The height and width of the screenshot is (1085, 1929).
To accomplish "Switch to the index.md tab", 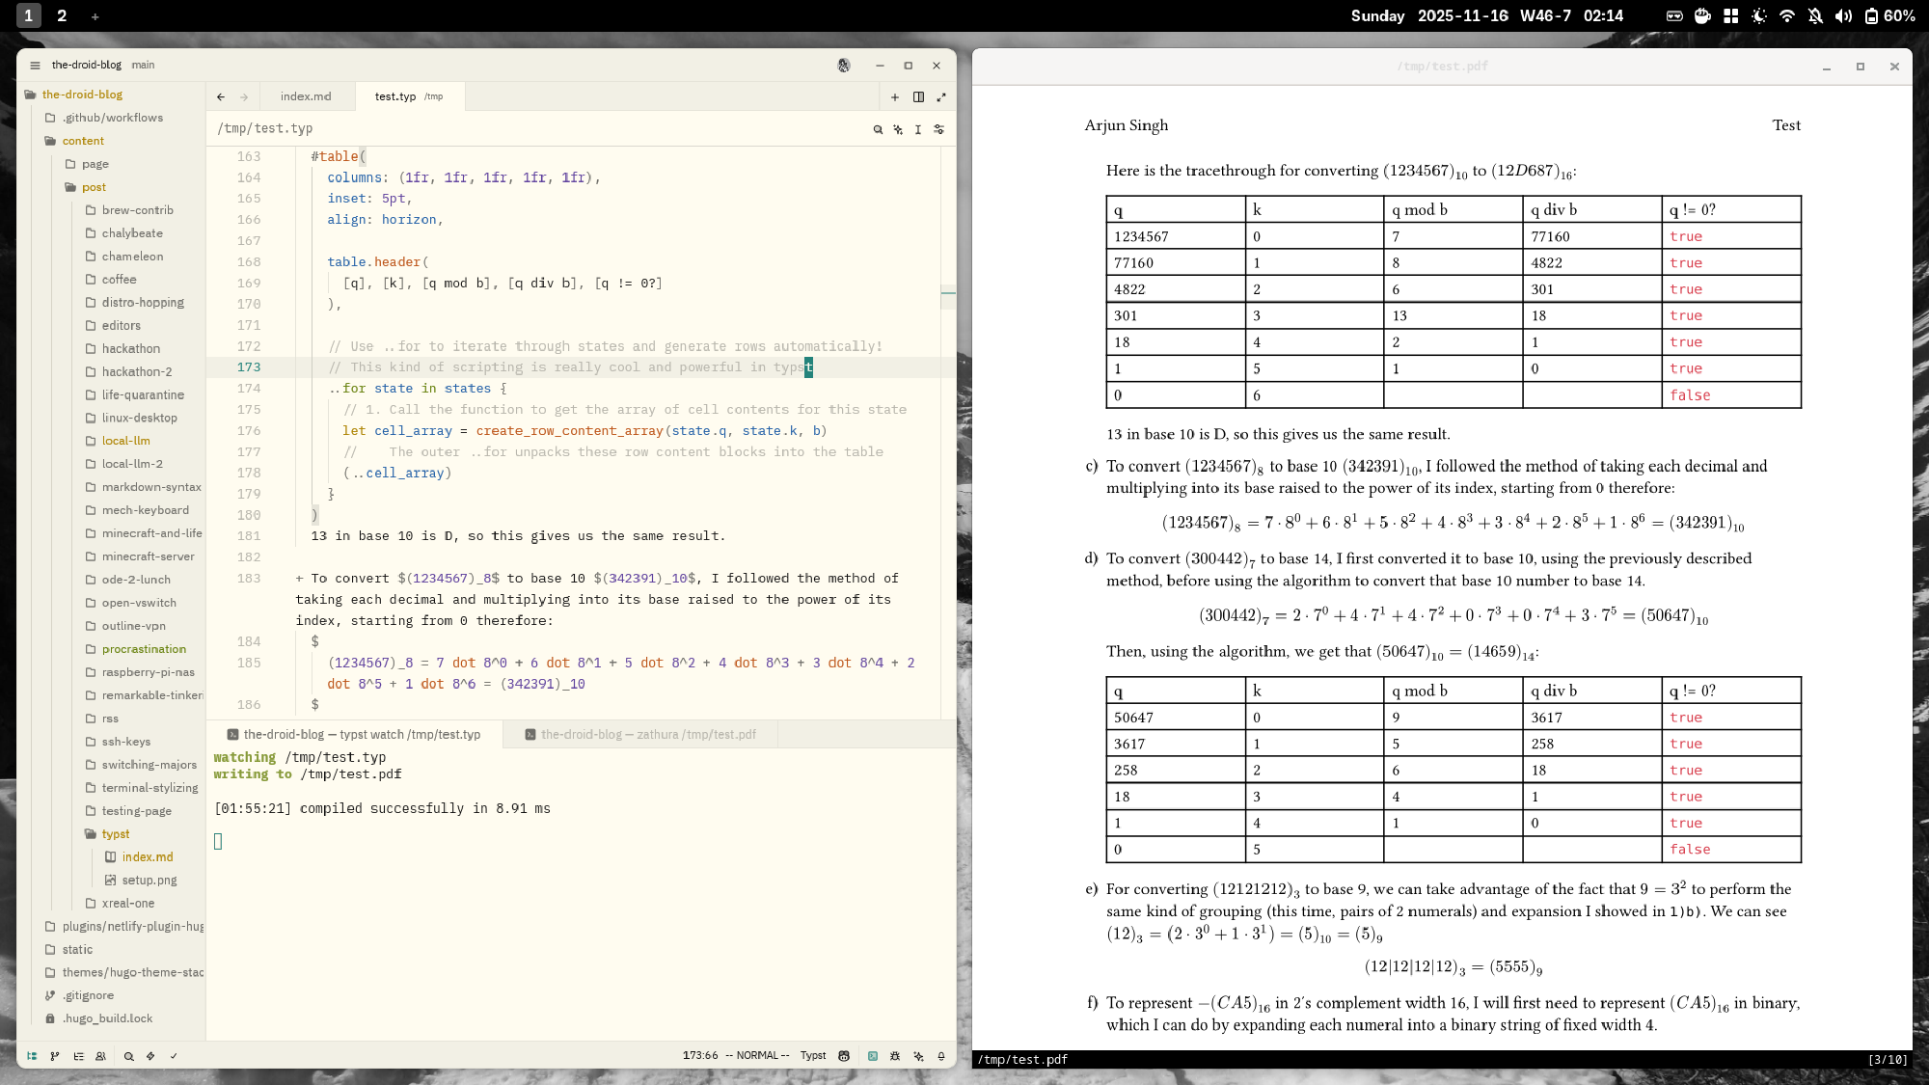I will click(305, 96).
